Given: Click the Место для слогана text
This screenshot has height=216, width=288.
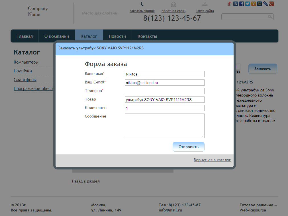Looking at the screenshot, I should (99, 13).
